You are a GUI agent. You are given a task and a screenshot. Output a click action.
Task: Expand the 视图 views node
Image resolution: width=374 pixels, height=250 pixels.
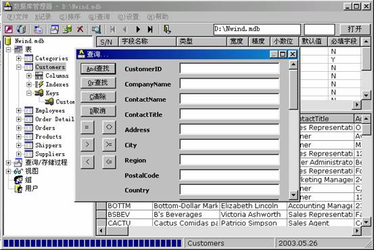point(8,171)
